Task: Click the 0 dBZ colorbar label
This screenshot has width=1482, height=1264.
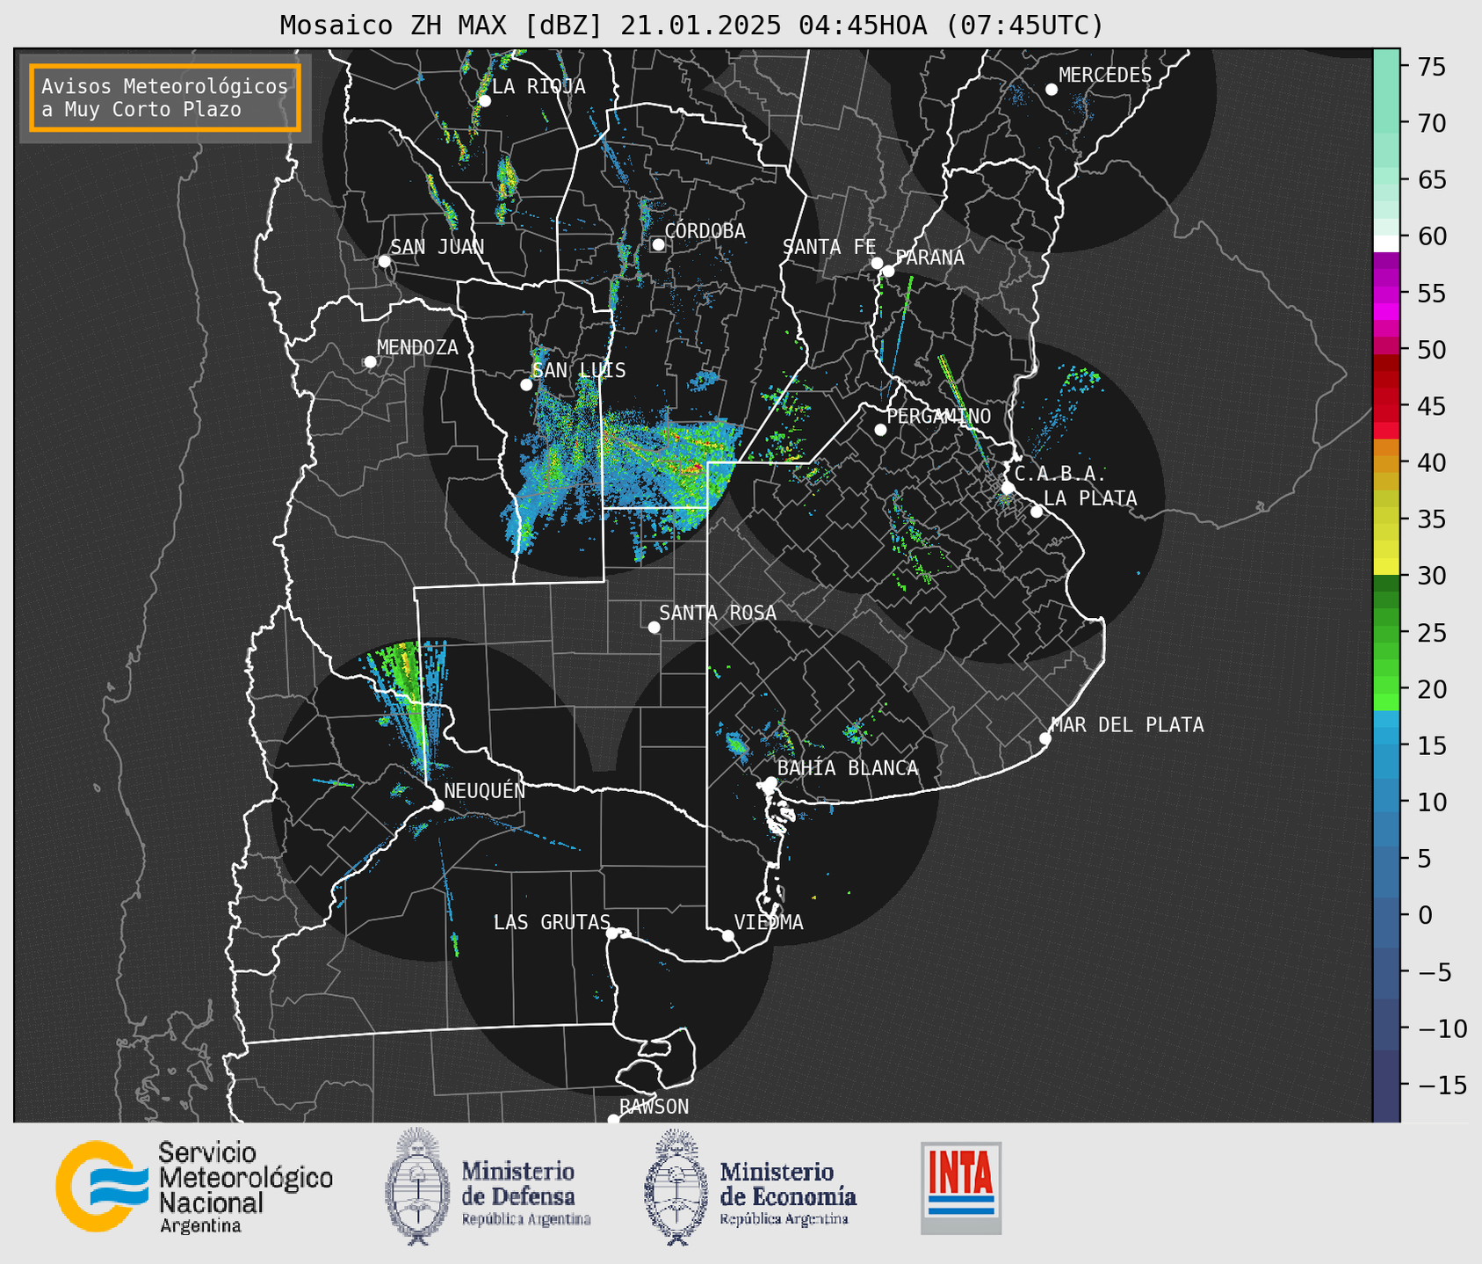Action: coord(1424,915)
